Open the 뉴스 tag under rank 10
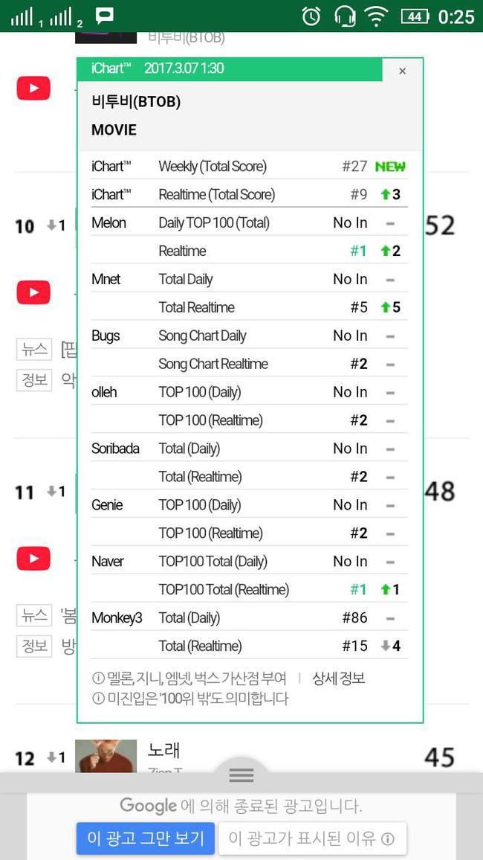 (x=35, y=349)
